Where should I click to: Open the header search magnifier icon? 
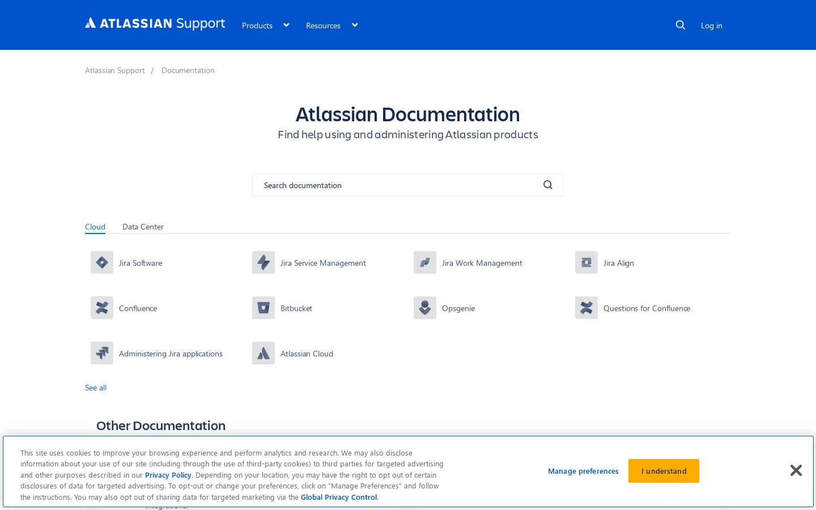[681, 25]
